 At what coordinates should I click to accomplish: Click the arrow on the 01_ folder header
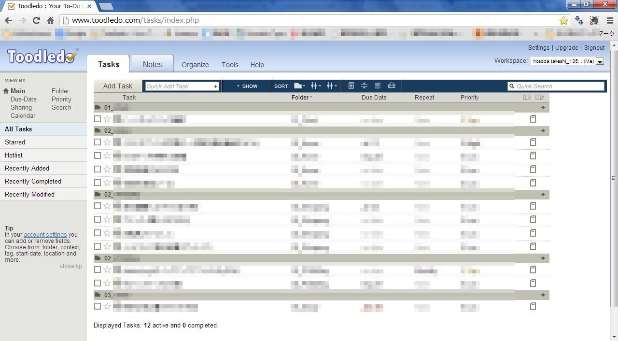coord(543,107)
